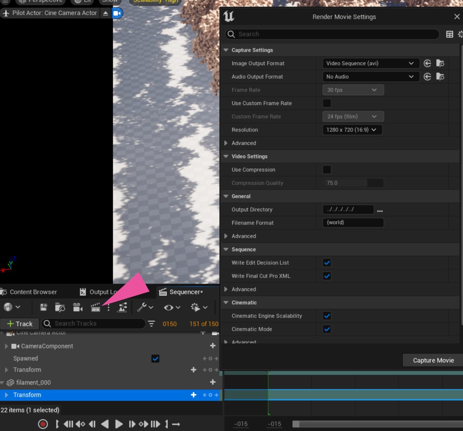Uncheck Write Final Cut Pro XML
The image size is (463, 431).
point(327,276)
